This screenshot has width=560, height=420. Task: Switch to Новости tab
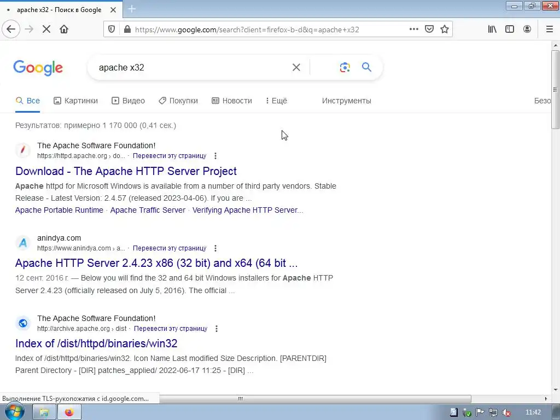tap(232, 101)
